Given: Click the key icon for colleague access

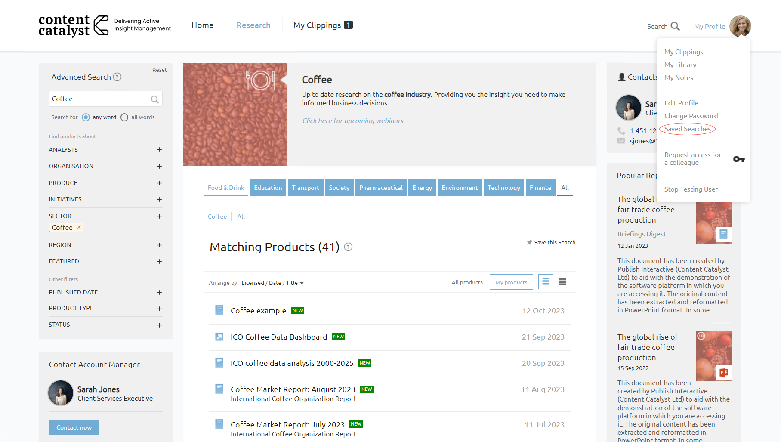Looking at the screenshot, I should click(738, 159).
